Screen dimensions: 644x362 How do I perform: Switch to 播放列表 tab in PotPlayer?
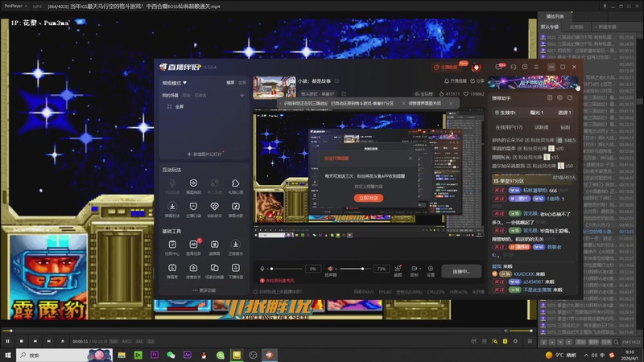pos(555,16)
